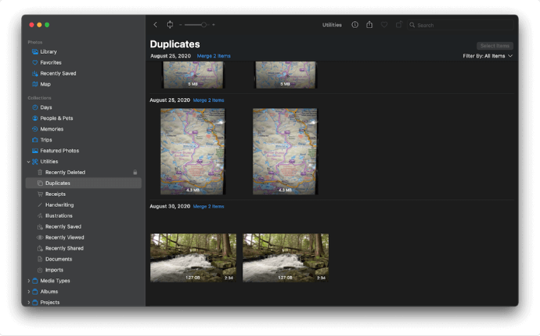Select the left waterfall video thumbnail
This screenshot has width=540, height=336.
coord(193,257)
